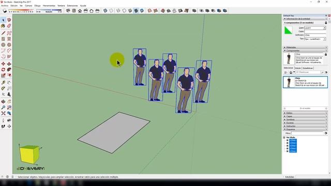Expand the Capas panel
Viewport: 331px width, 186px height.
point(305,116)
